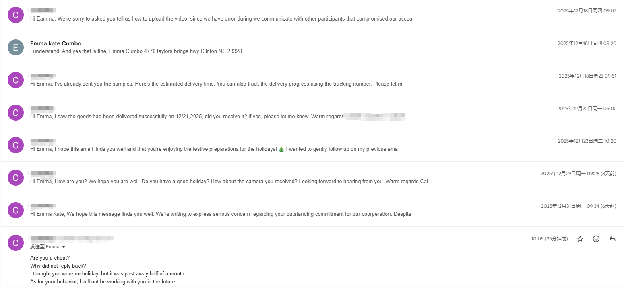Click the avatar on the samples-sent message
Viewport: 624px width, 287px height.
pyautogui.click(x=16, y=80)
